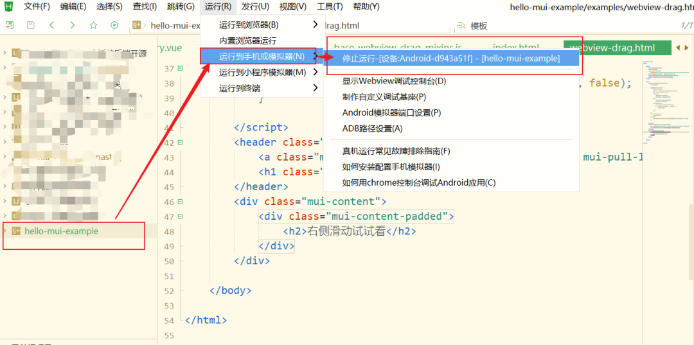694x345 pixels.
Task: Click the HBuilderX logo icon
Action: [x=7, y=6]
